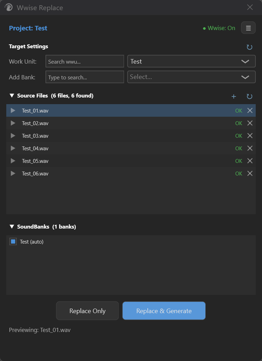This screenshot has width=262, height=361.
Task: Collapse the SoundBanks section
Action: point(12,226)
